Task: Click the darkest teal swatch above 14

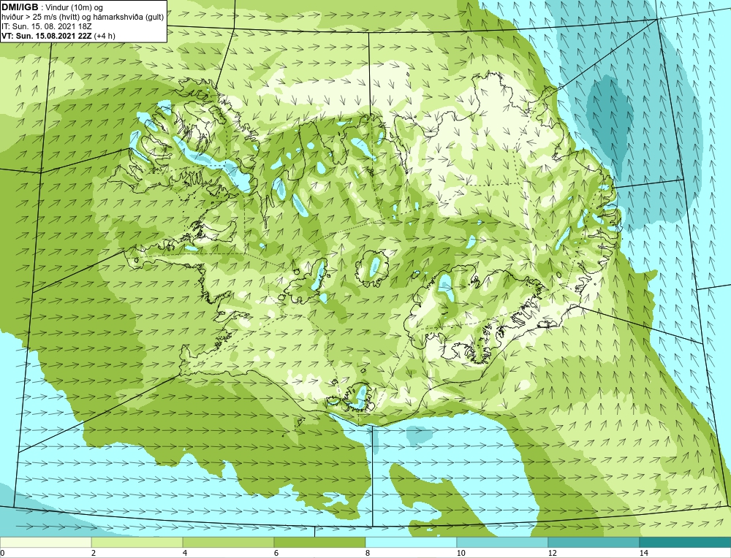Action: (x=686, y=543)
